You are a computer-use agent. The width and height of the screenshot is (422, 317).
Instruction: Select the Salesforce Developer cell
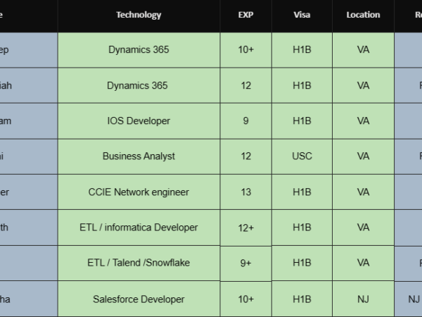139,299
